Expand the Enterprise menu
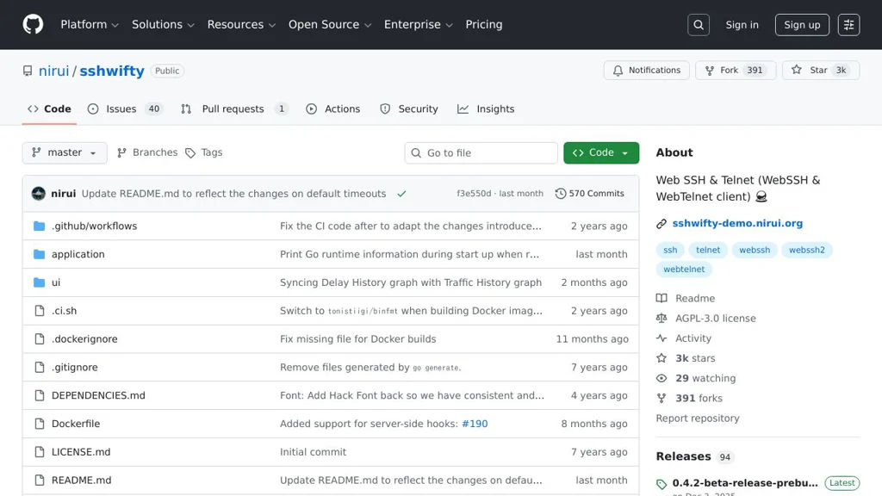 [x=419, y=25]
